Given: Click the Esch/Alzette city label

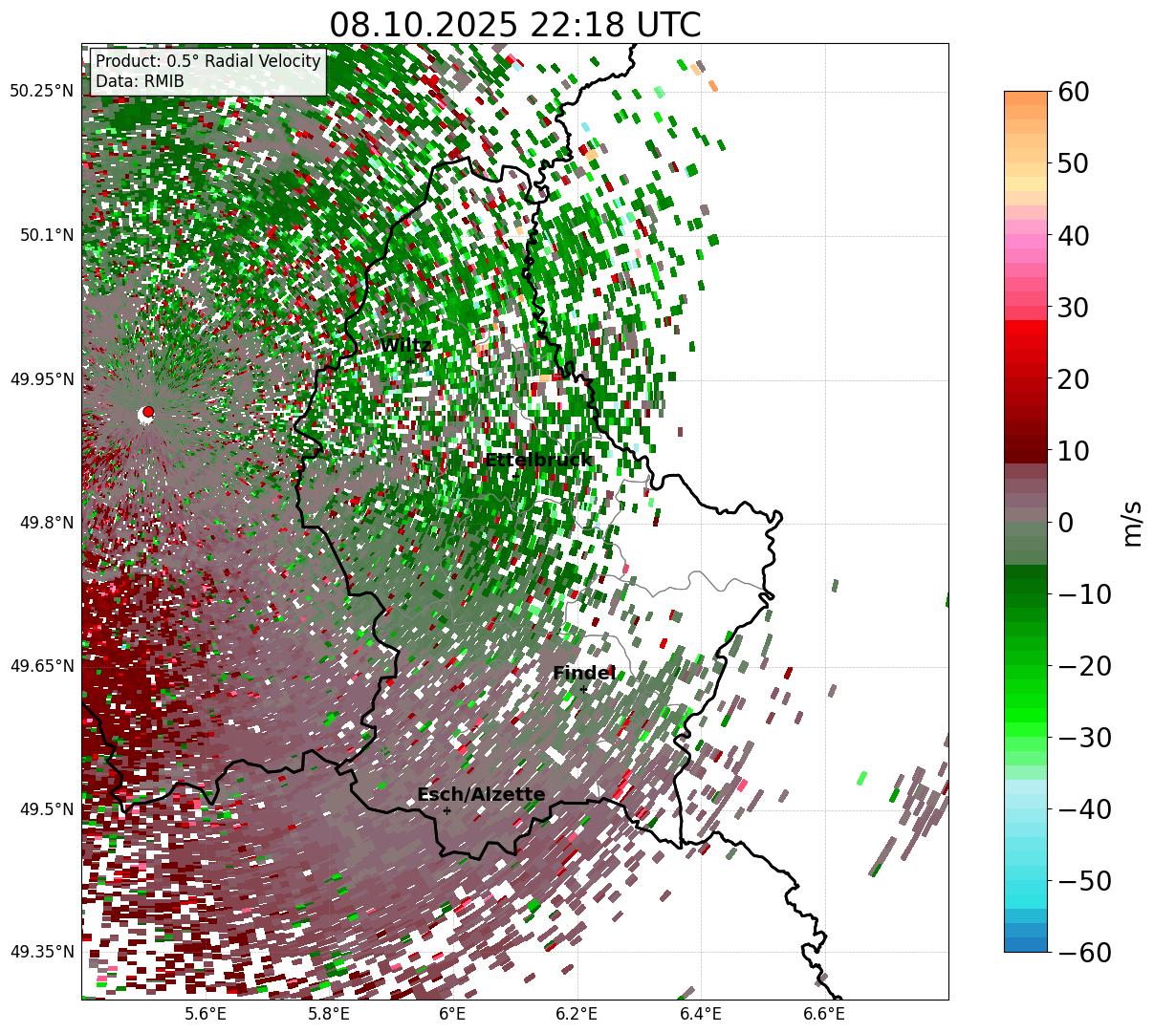Looking at the screenshot, I should 481,795.
